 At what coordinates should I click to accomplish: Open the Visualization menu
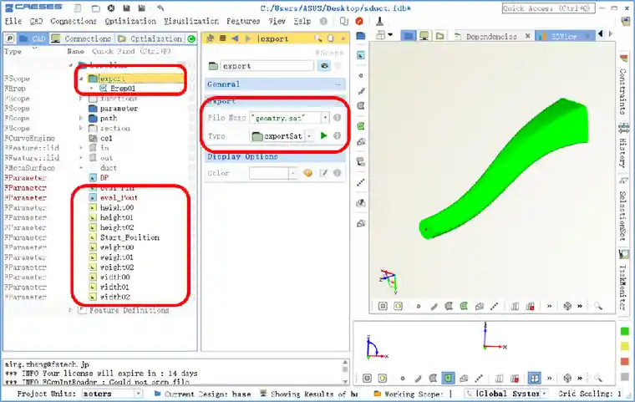coord(191,21)
